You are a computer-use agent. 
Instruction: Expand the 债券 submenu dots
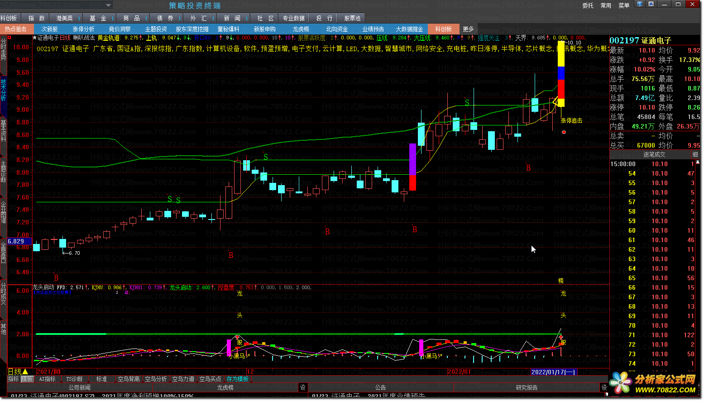point(180,18)
